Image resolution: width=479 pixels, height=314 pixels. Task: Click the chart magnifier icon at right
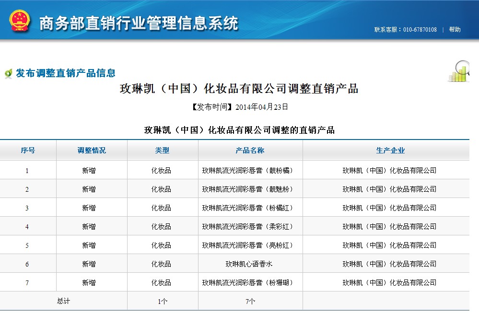point(459,71)
